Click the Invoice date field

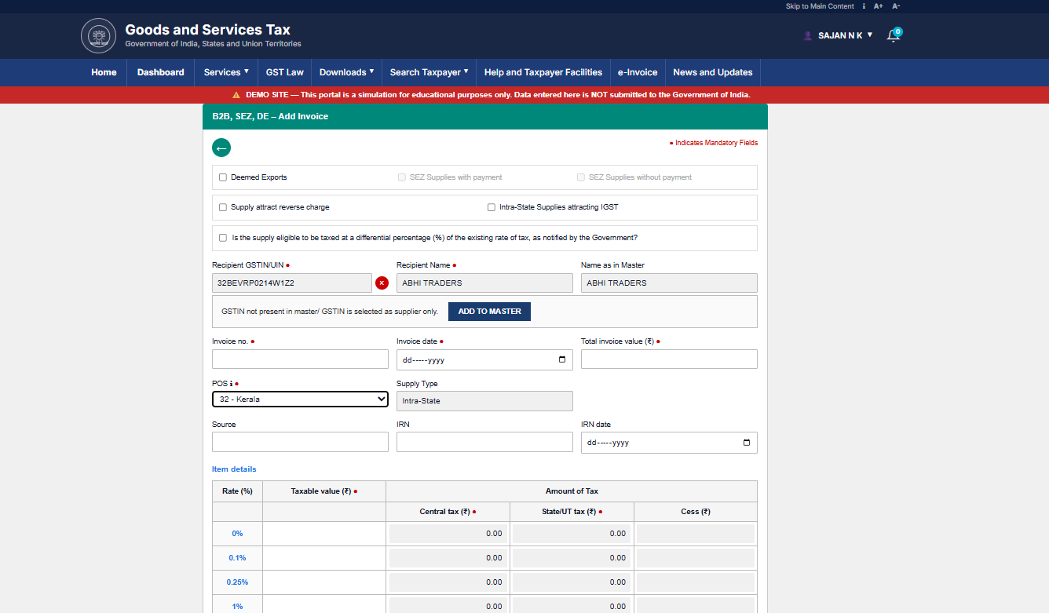point(484,359)
